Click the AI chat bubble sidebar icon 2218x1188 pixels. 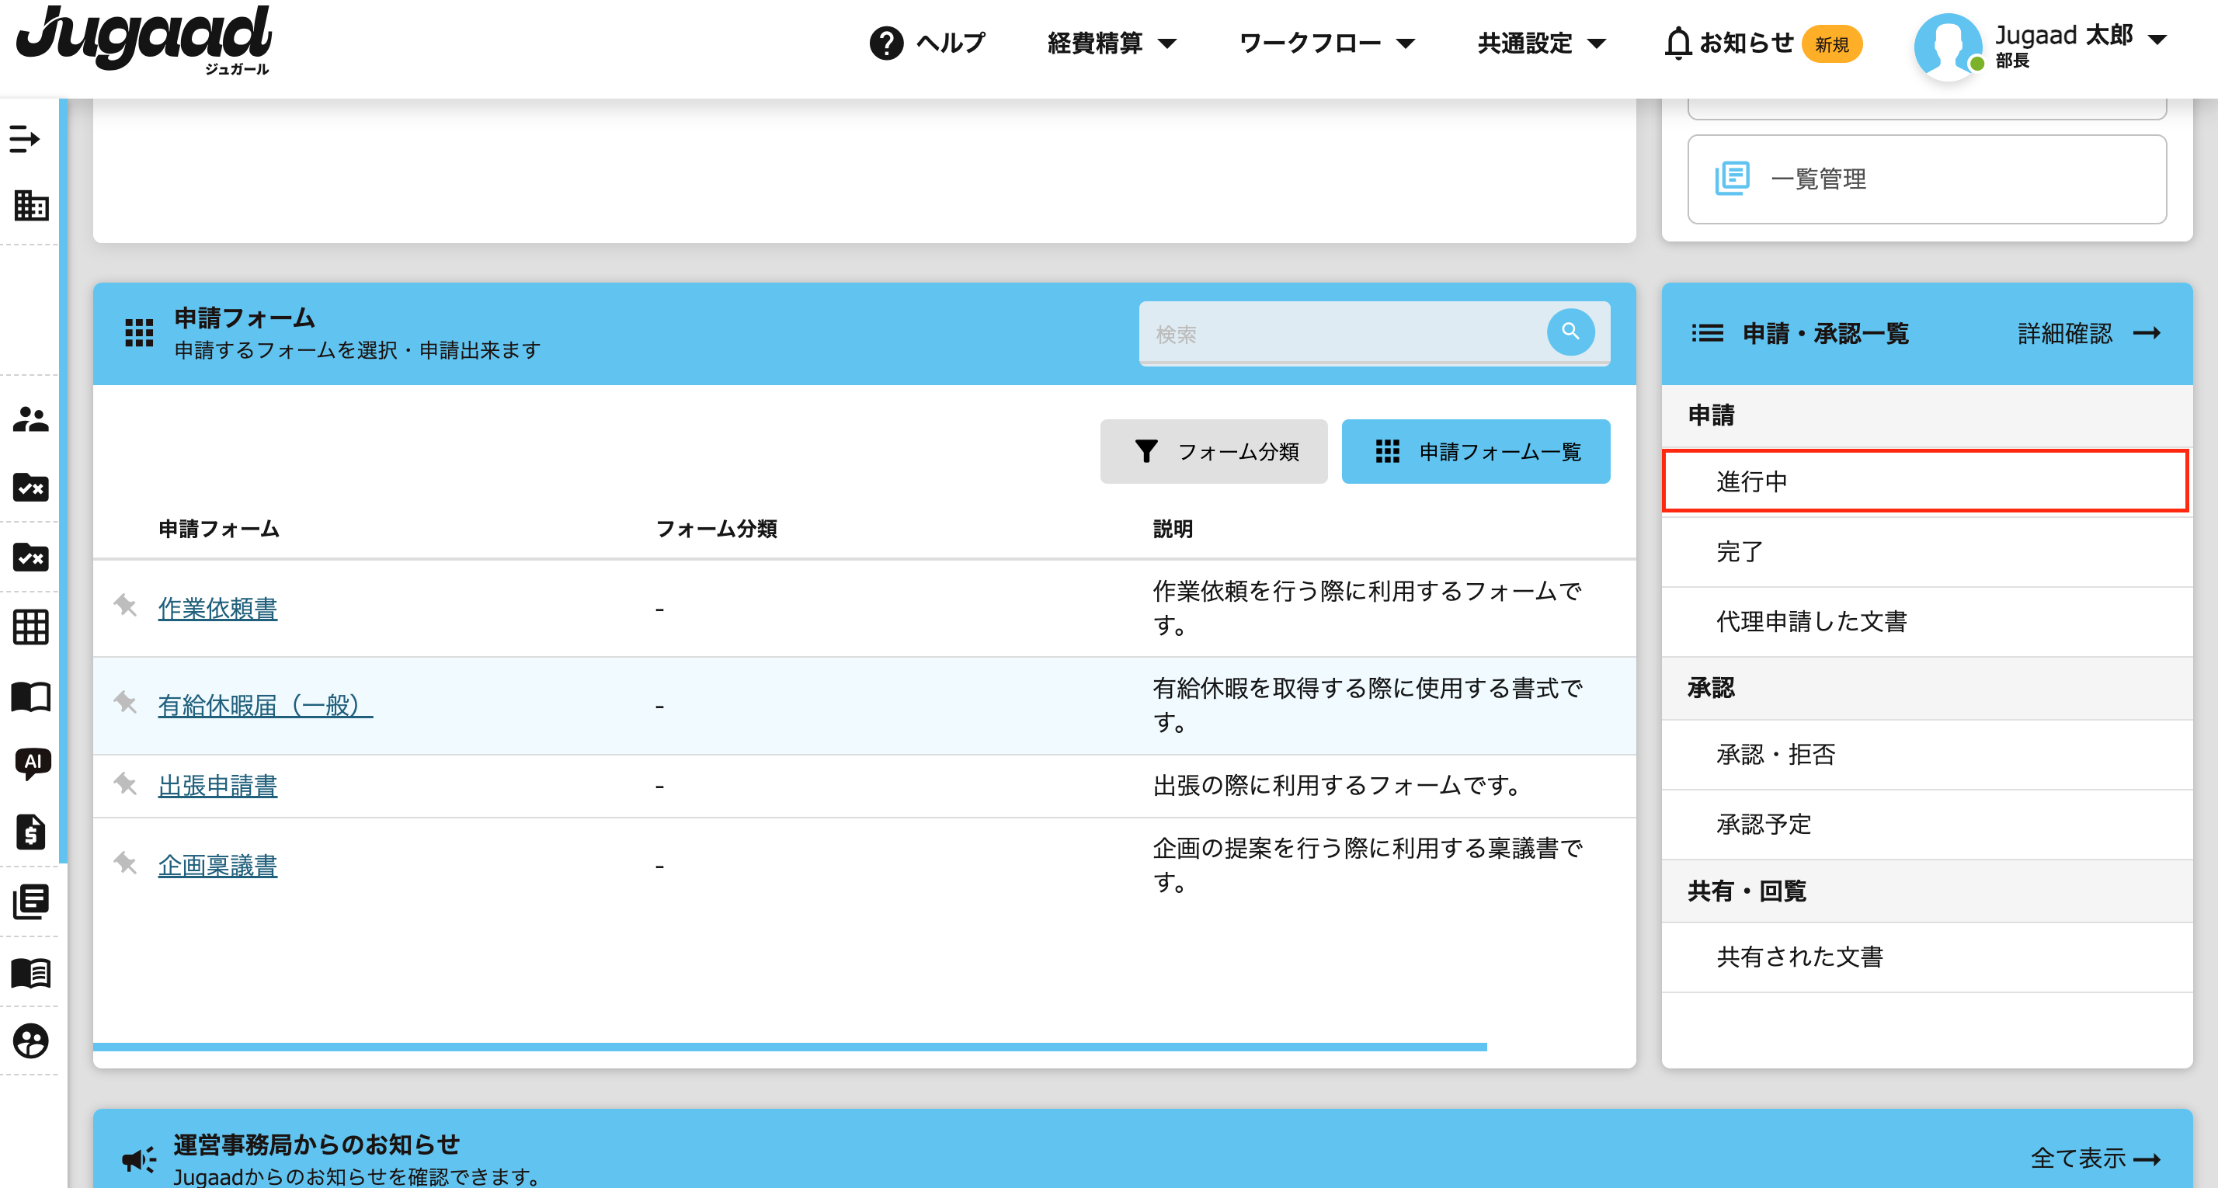coord(32,762)
